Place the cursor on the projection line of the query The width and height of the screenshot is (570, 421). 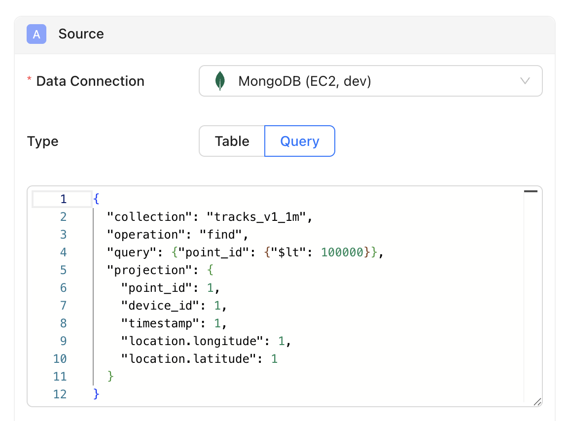point(153,270)
